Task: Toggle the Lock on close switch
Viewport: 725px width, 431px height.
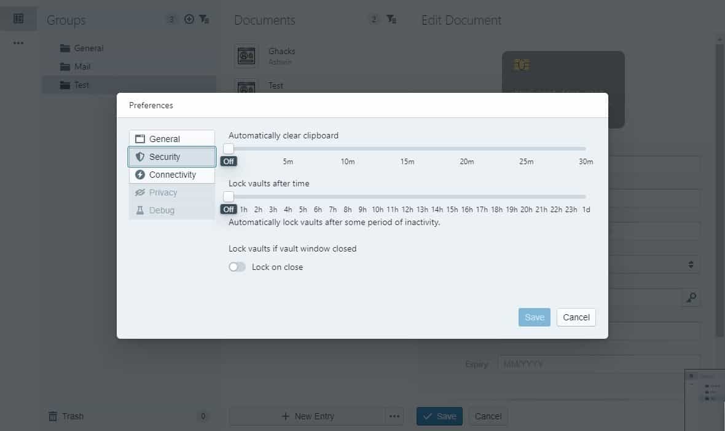Action: tap(237, 267)
